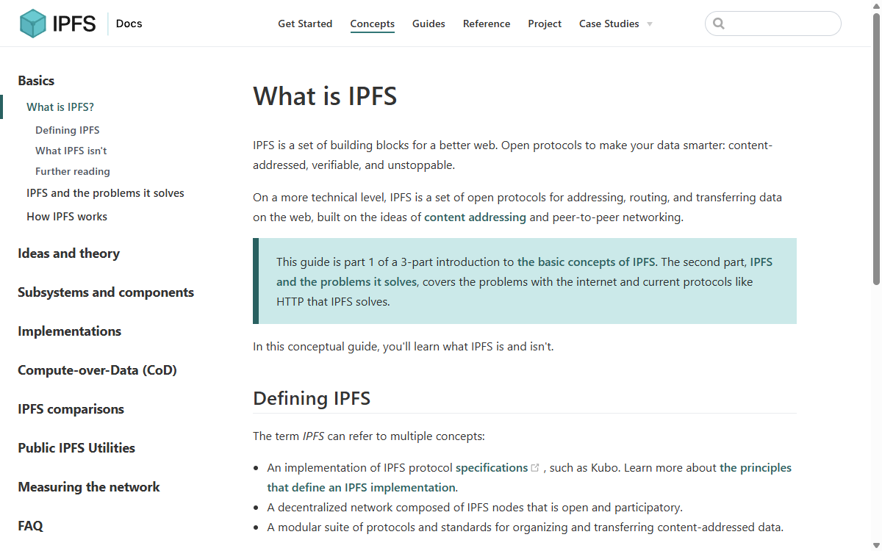882x551 pixels.
Task: Expand the Basics sidebar section
Action: [36, 81]
